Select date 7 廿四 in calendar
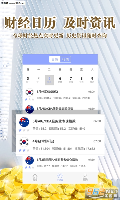 pos(71,80)
